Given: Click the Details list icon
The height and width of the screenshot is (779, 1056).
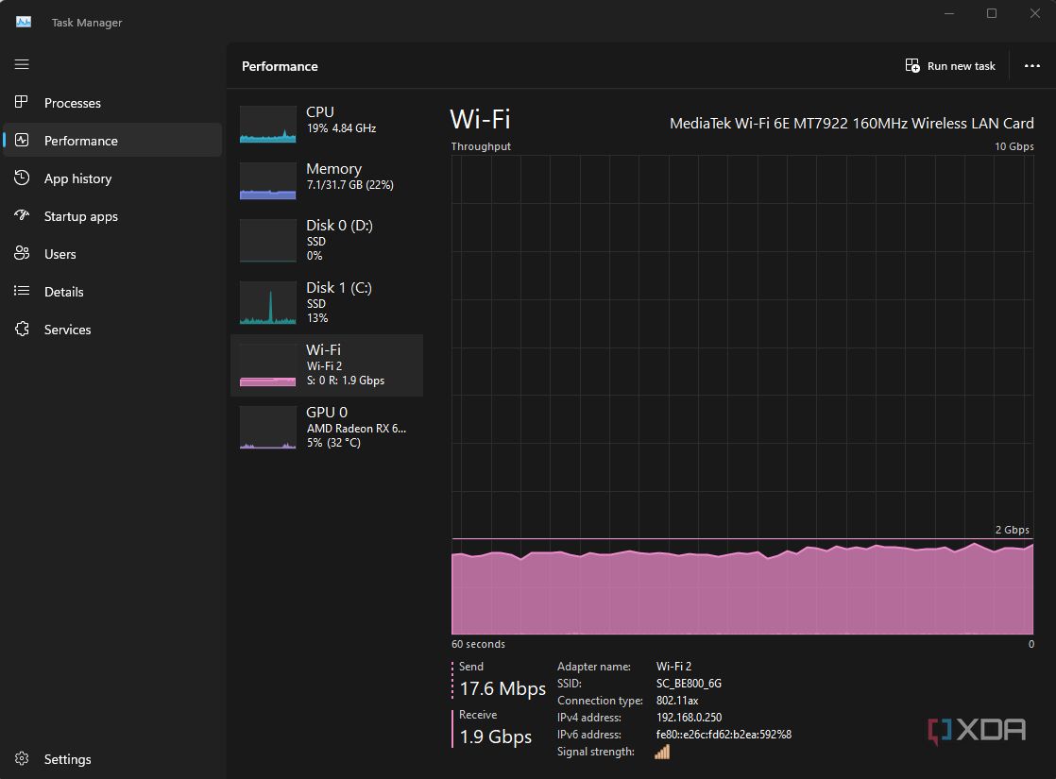Looking at the screenshot, I should tap(22, 291).
